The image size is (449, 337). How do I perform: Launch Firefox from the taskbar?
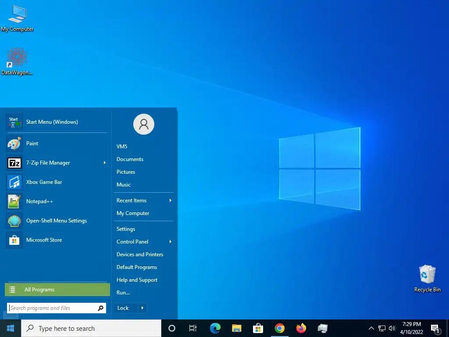point(301,328)
